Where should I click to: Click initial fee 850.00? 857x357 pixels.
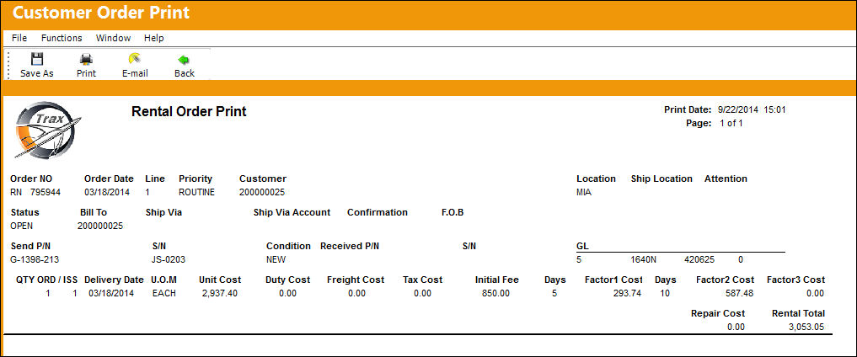point(495,294)
